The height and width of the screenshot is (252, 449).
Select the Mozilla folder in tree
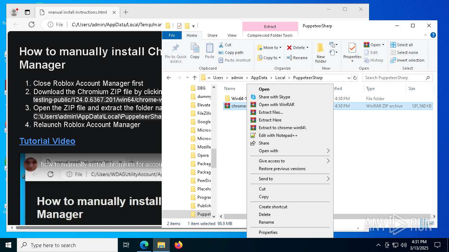pyautogui.click(x=201, y=147)
